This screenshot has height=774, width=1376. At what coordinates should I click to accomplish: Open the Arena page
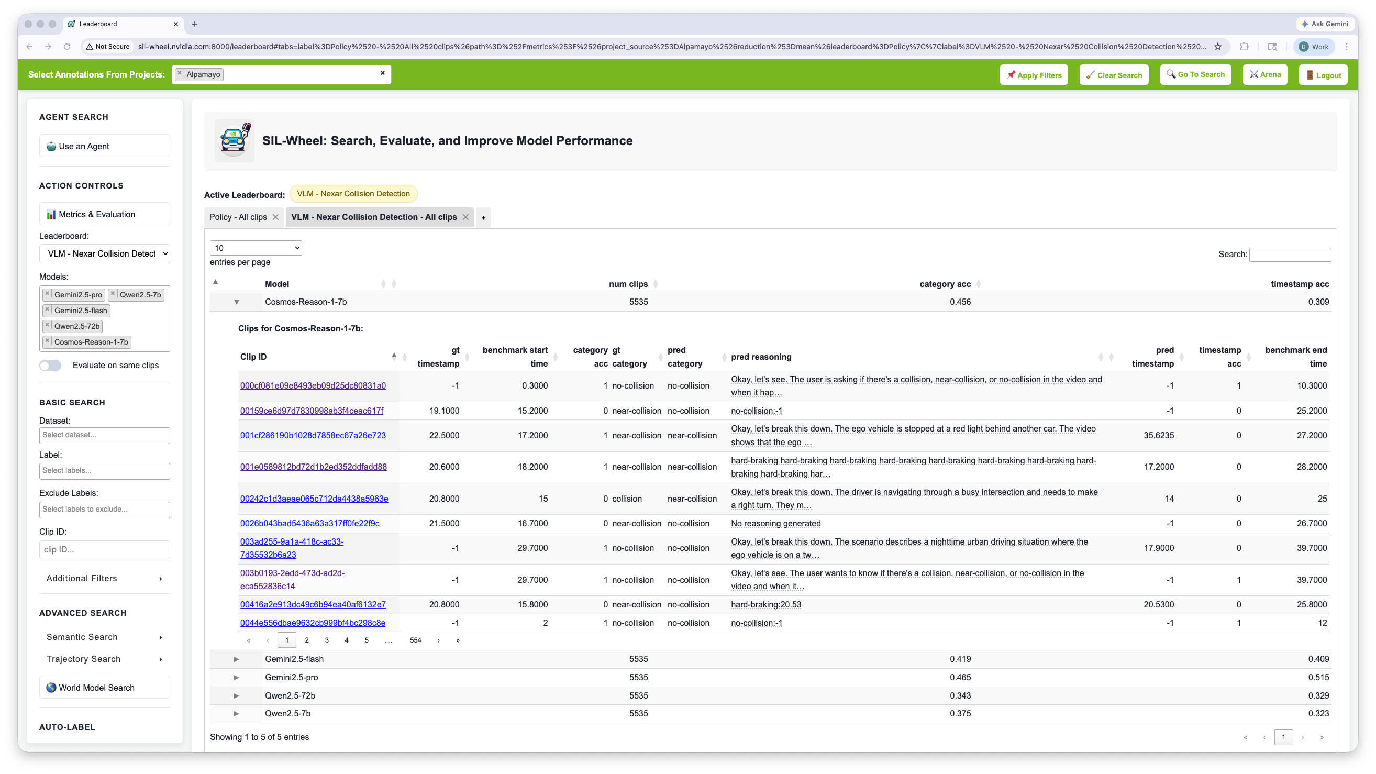1265,74
